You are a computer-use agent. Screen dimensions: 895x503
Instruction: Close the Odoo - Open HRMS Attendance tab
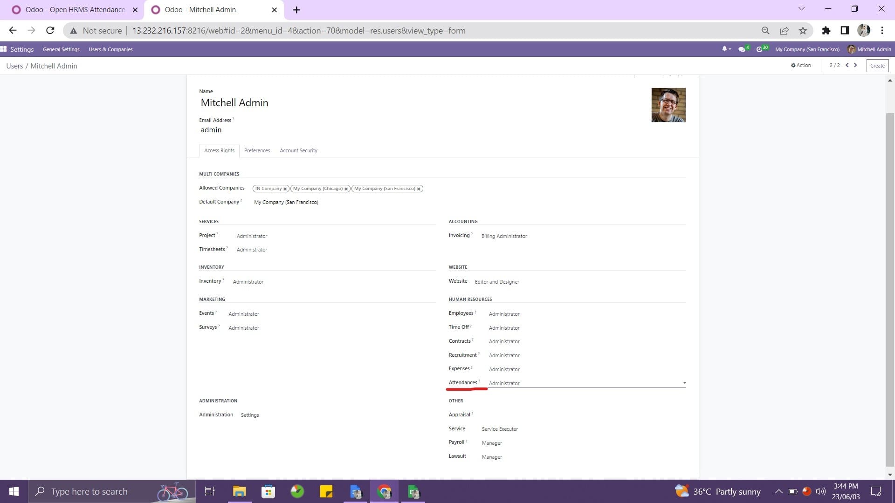point(135,10)
